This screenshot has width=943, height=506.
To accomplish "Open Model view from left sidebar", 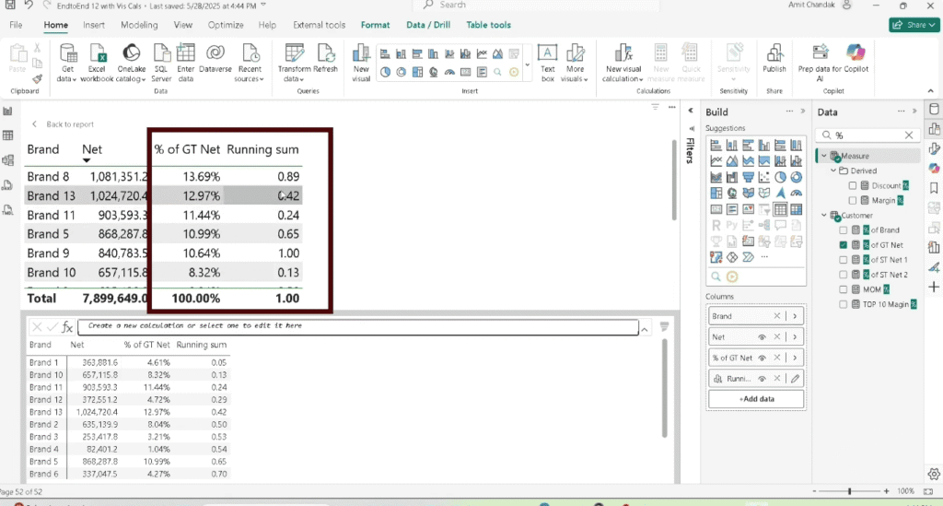I will tap(7, 160).
